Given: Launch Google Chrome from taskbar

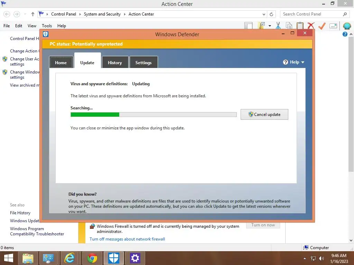Looking at the screenshot, I should click(92, 258).
